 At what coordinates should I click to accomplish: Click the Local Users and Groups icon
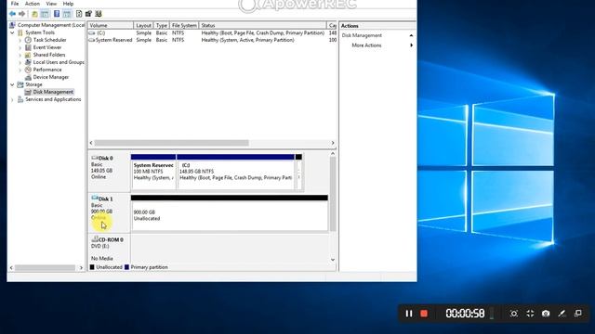click(x=28, y=62)
